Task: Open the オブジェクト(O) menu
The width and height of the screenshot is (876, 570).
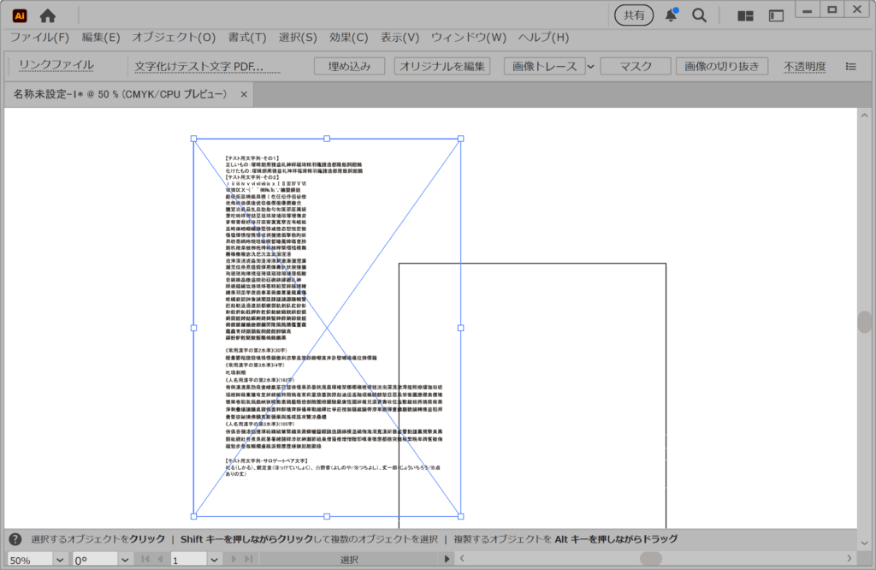Action: pos(174,38)
